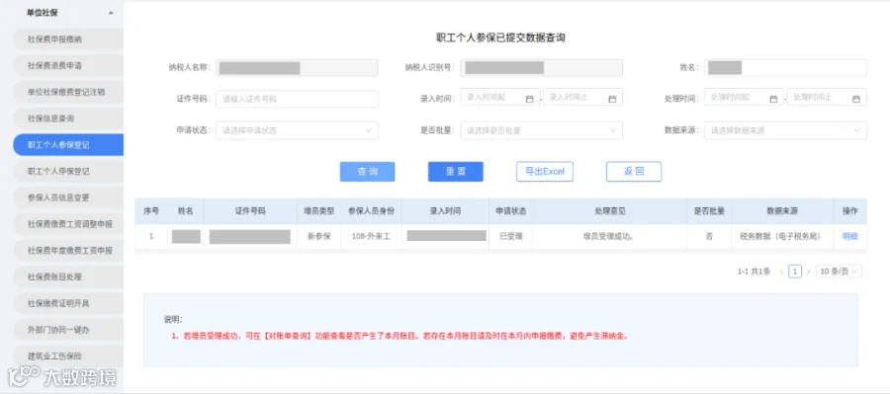Image resolution: width=890 pixels, height=394 pixels.
Task: Focus the 姓名 input field
Action: 785,68
